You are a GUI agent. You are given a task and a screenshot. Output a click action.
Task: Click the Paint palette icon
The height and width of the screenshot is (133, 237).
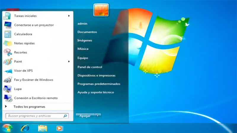coord(8,61)
